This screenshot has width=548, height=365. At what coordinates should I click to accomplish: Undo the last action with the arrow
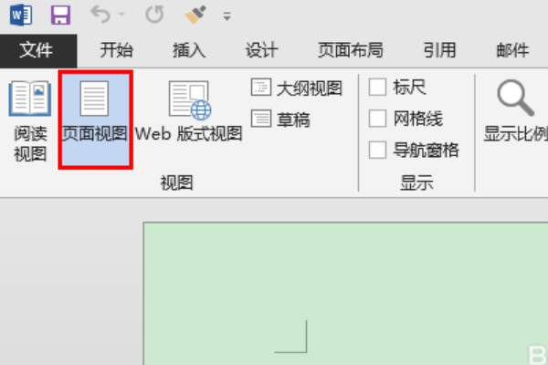(100, 15)
